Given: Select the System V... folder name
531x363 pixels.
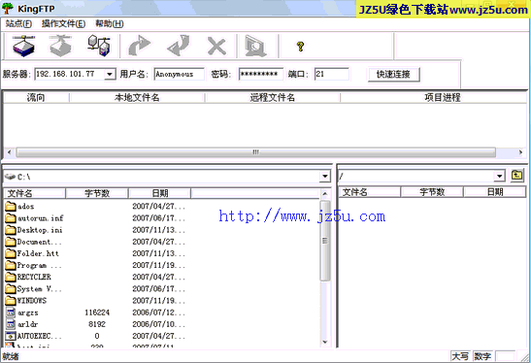Looking at the screenshot, I should (39, 289).
